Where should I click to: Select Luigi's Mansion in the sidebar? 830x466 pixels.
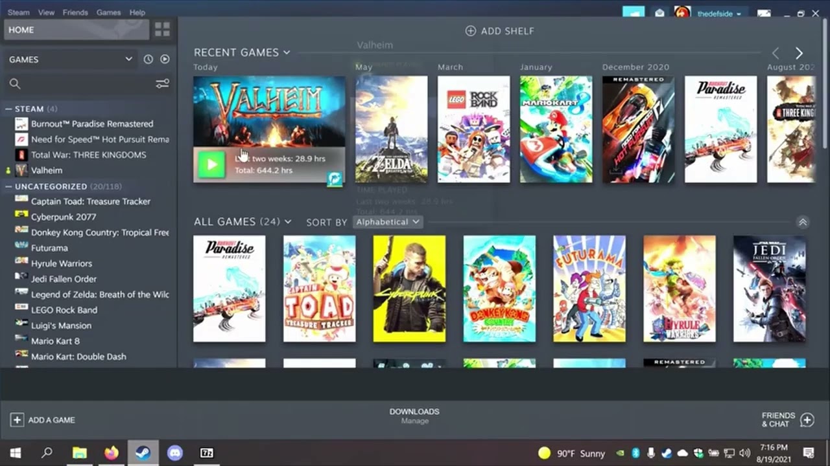91,326
